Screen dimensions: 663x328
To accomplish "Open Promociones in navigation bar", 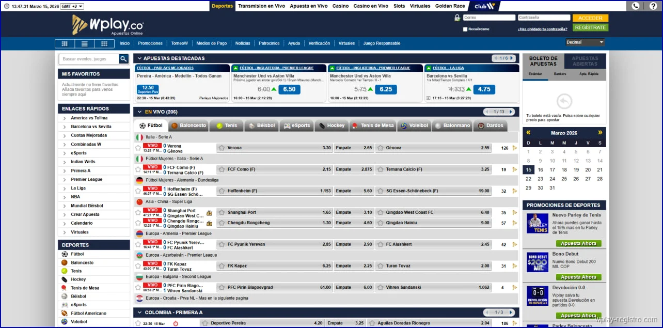I will [150, 43].
